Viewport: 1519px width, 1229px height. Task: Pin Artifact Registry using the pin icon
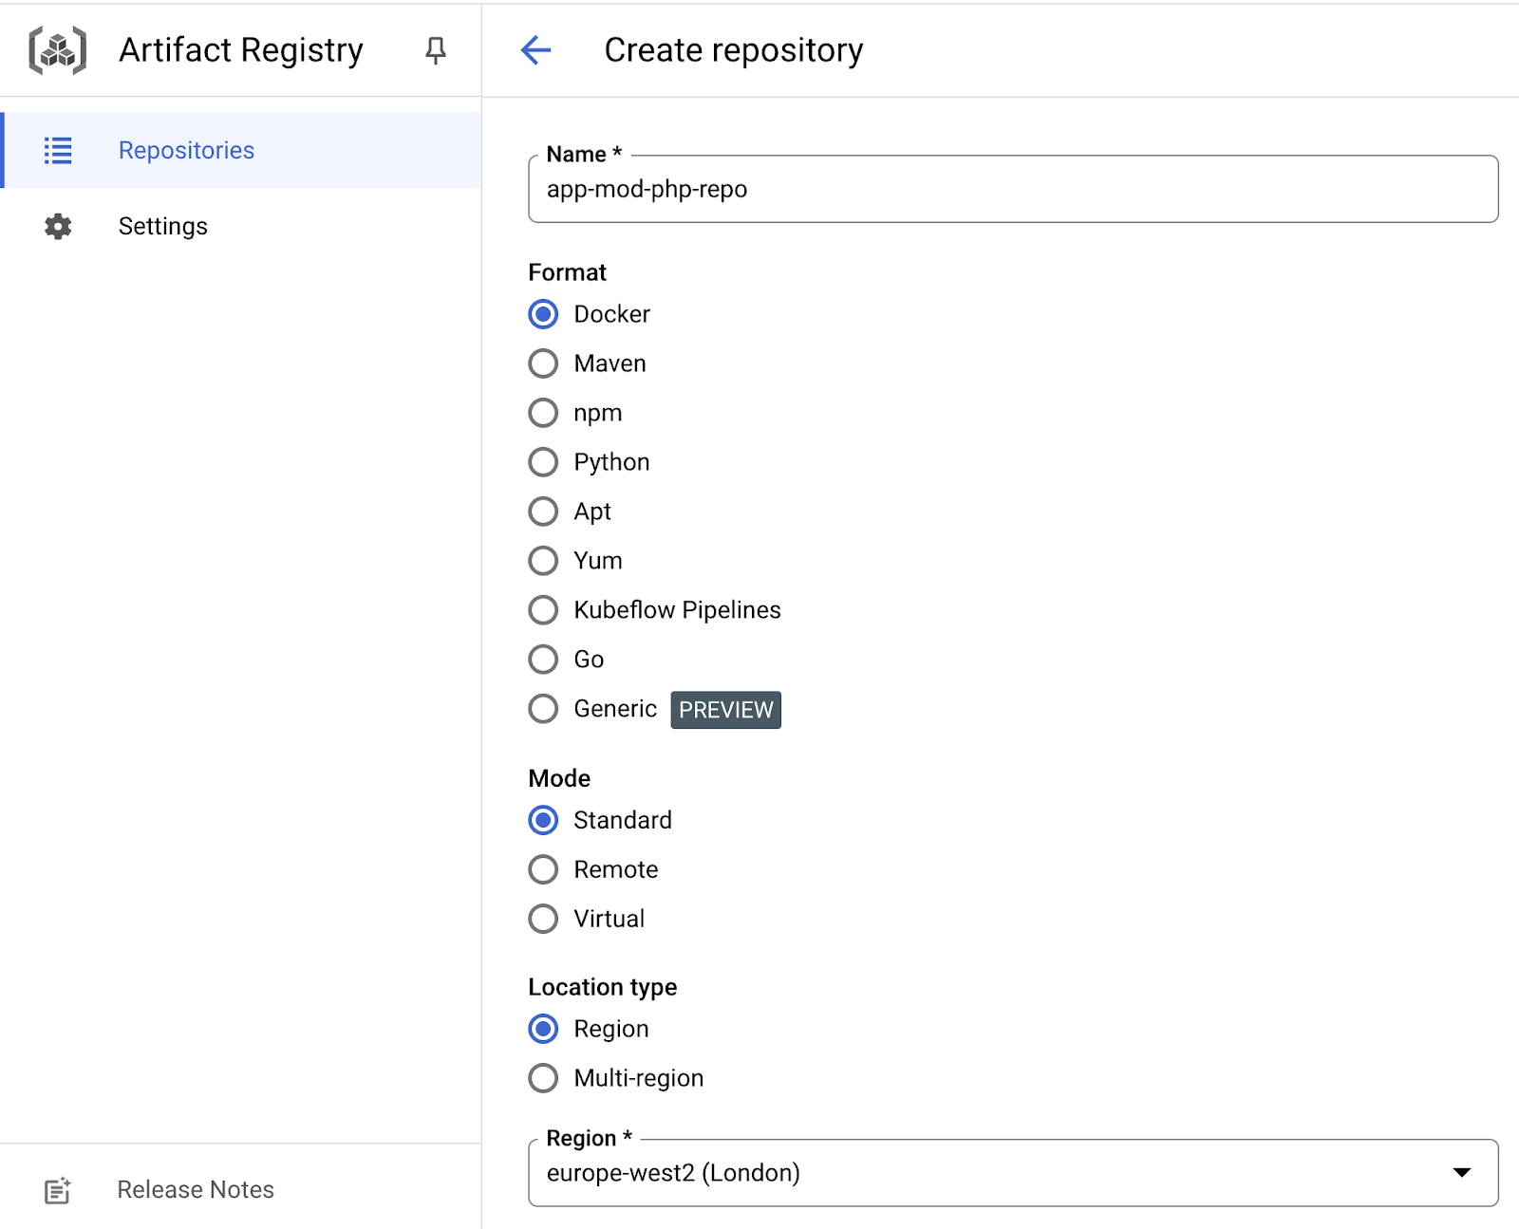(435, 50)
